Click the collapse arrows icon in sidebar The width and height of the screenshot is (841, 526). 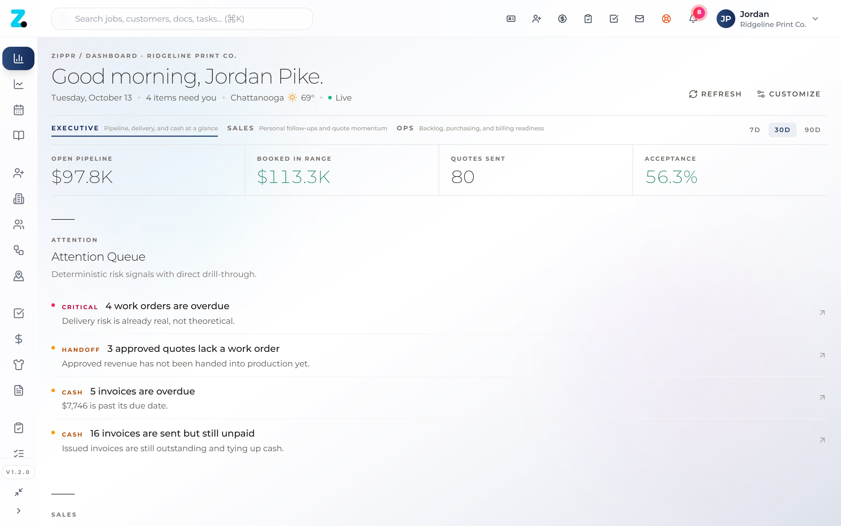point(18,492)
